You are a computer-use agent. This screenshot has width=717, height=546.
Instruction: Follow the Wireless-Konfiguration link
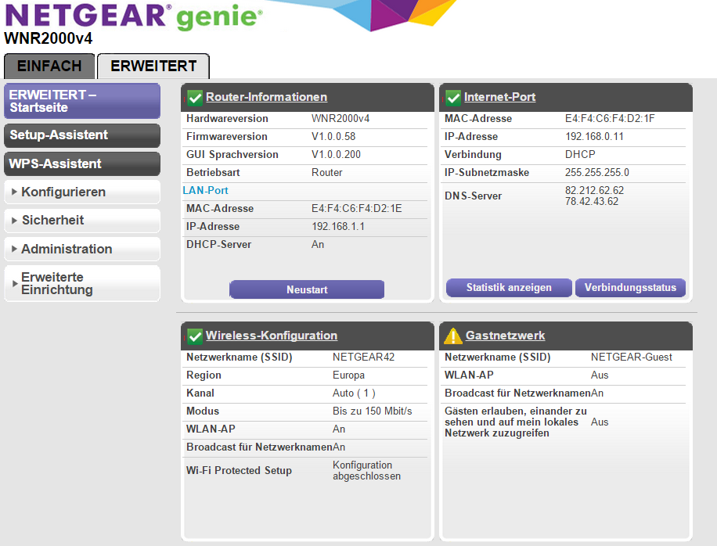pyautogui.click(x=272, y=336)
